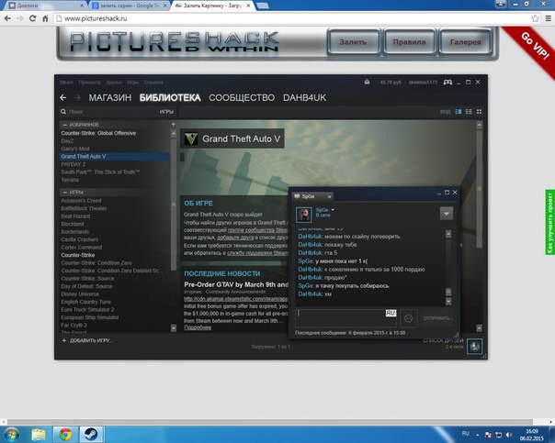Click ОТПРАВИТЬ in chat window

[436, 318]
